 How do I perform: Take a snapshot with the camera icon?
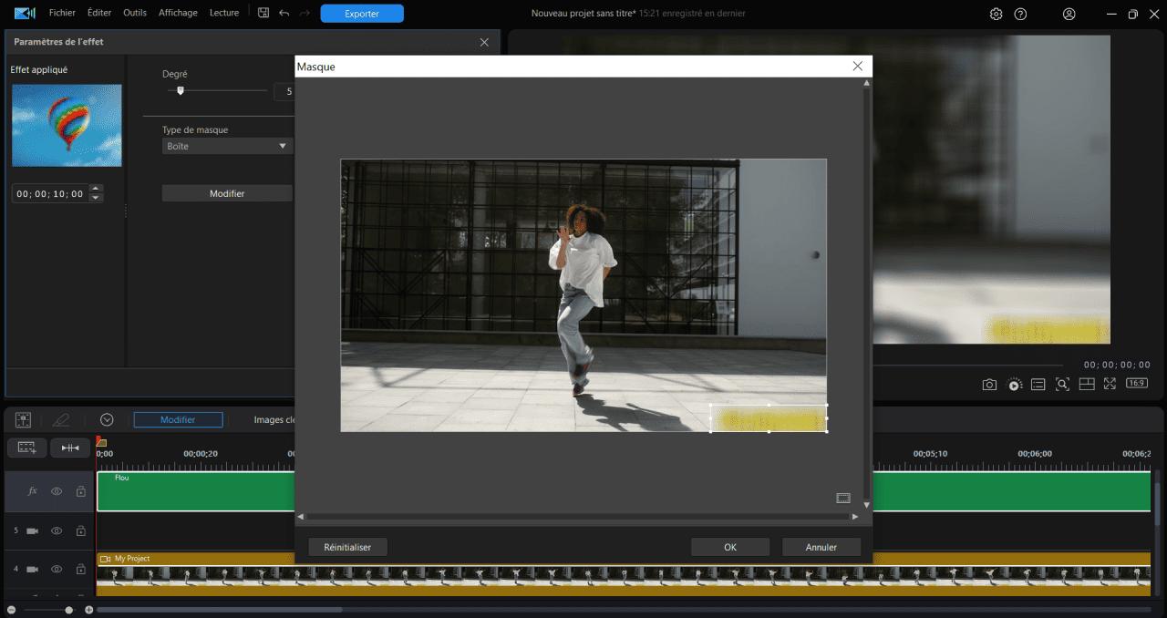point(989,384)
